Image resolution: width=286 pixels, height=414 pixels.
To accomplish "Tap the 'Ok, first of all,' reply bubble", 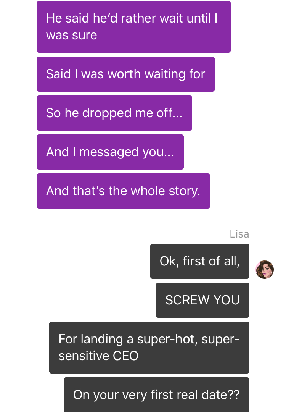I will (x=200, y=261).
